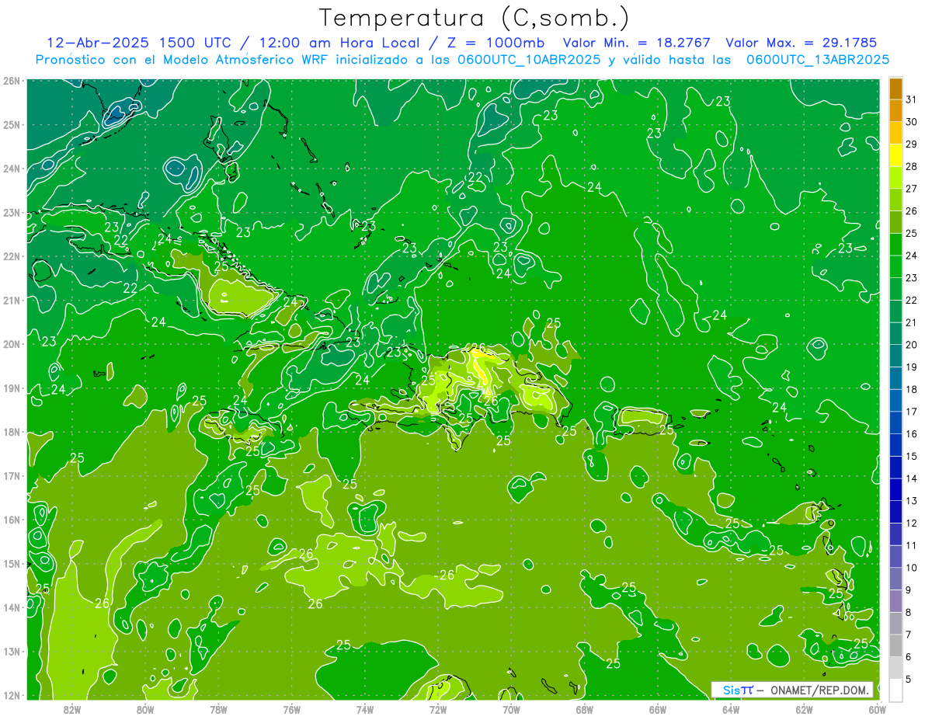Click the chart title "Temperatura (C,somb.)"
Image resolution: width=932 pixels, height=720 pixels.
[x=474, y=19]
